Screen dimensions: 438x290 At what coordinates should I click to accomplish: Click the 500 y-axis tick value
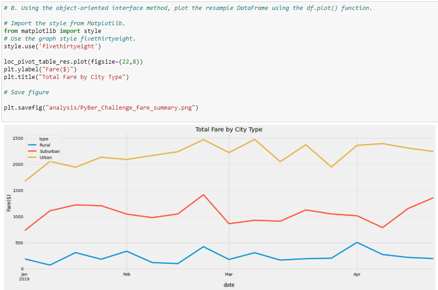tap(19, 243)
